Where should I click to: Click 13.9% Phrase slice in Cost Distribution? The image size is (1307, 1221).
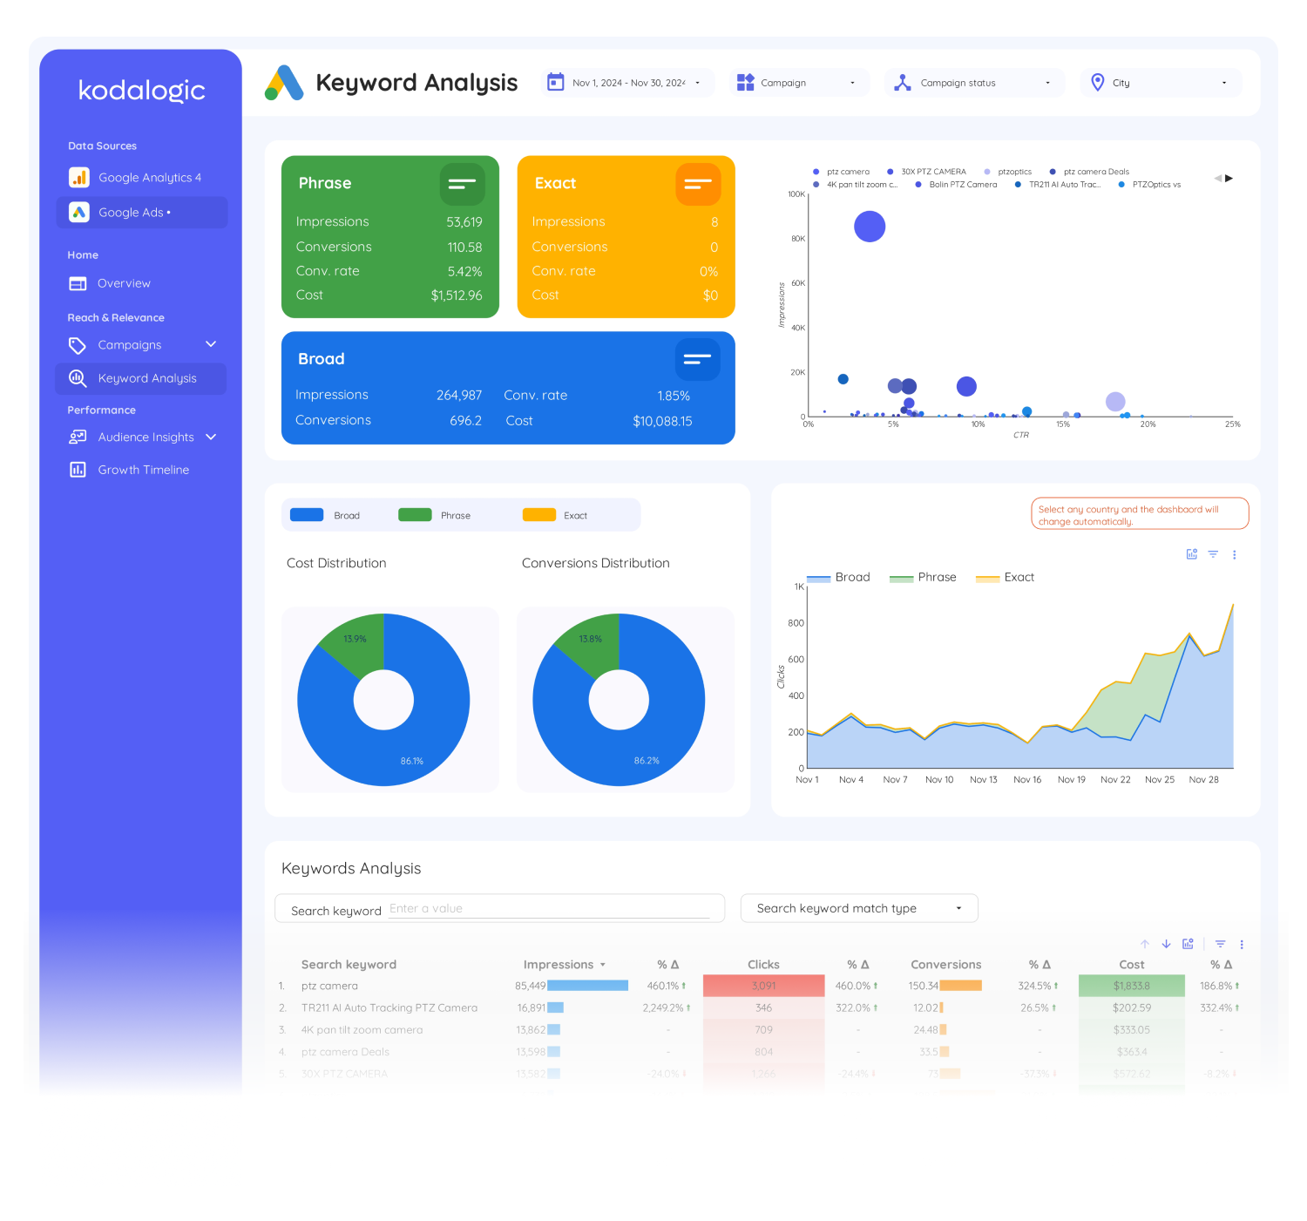357,642
